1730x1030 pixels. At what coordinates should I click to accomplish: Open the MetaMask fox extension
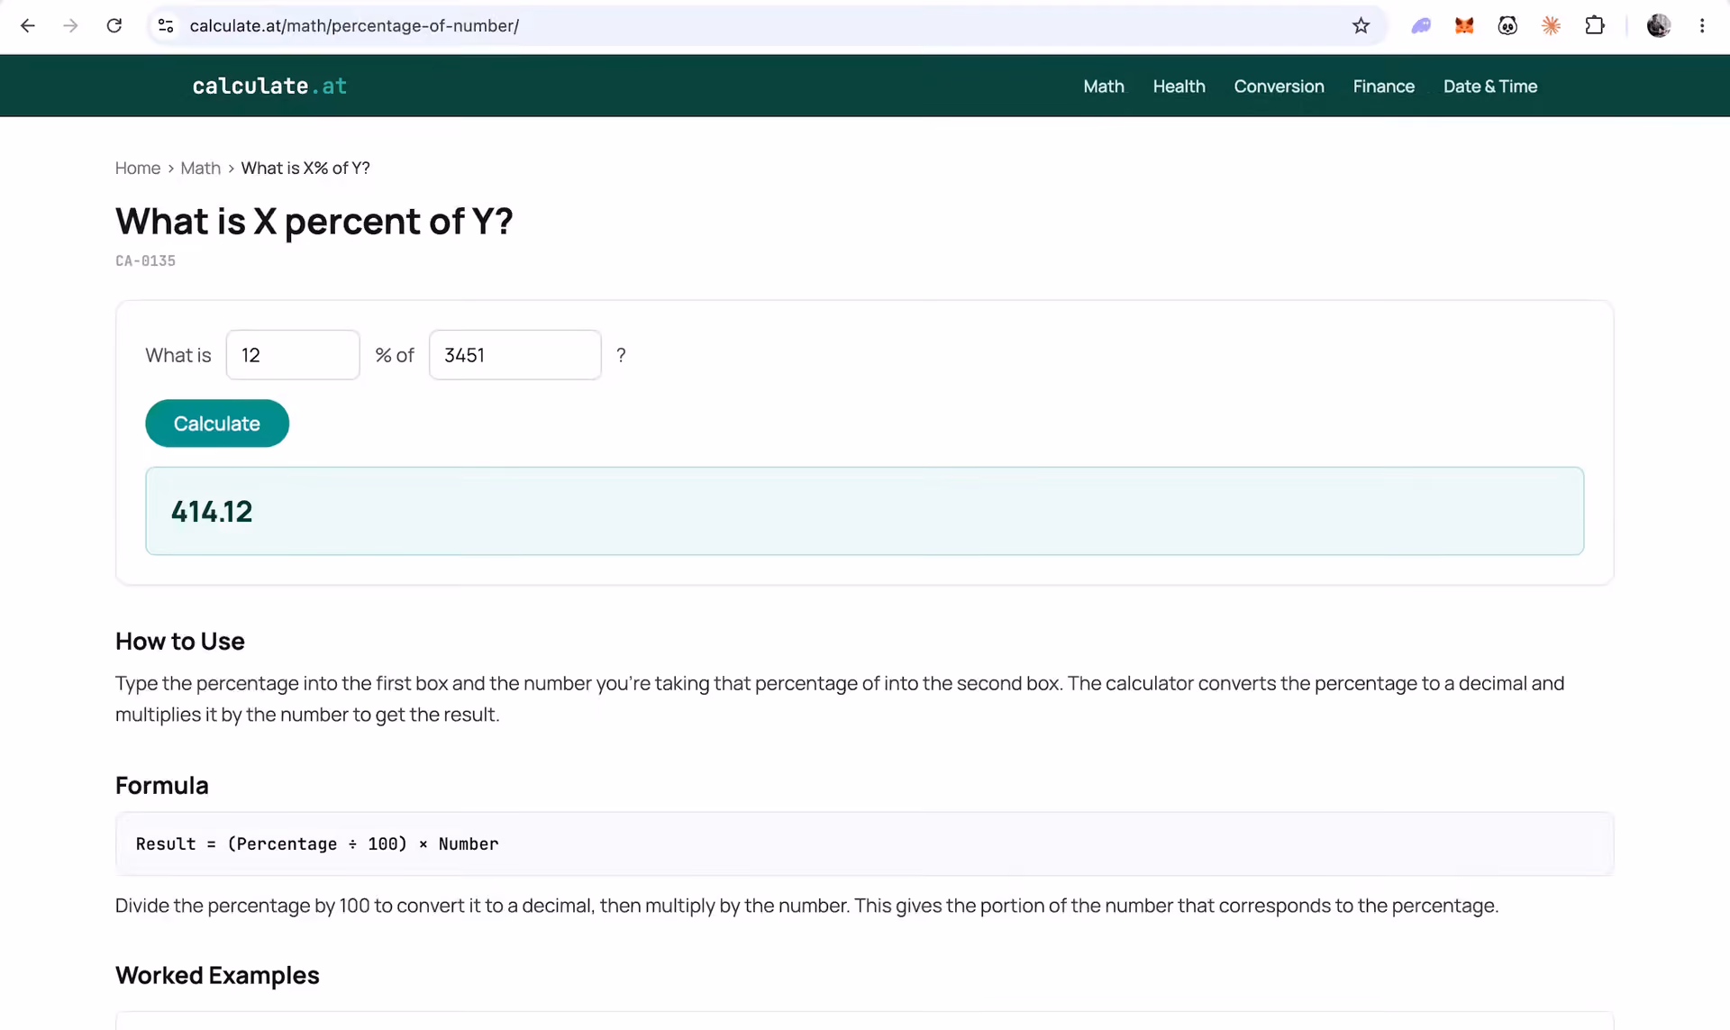point(1464,26)
